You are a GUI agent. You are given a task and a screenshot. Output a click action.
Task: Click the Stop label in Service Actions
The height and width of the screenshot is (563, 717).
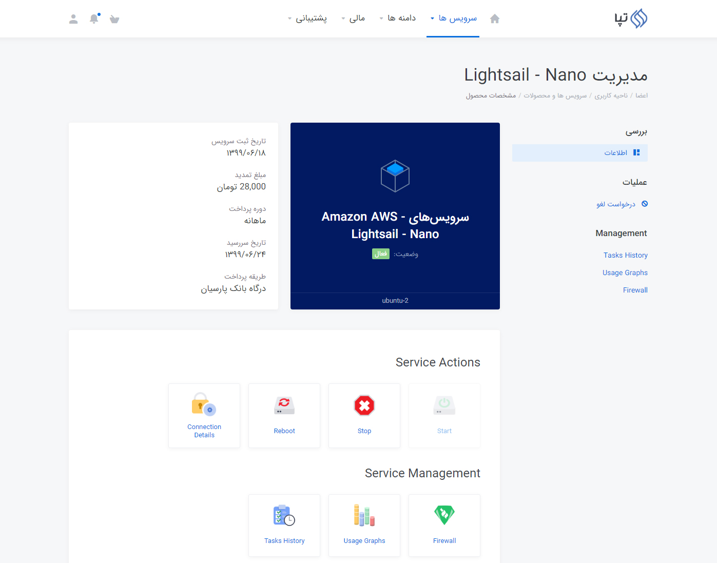tap(364, 431)
